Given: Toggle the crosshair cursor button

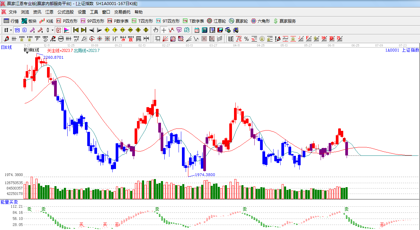Looking at the screenshot, I should click(164, 30).
